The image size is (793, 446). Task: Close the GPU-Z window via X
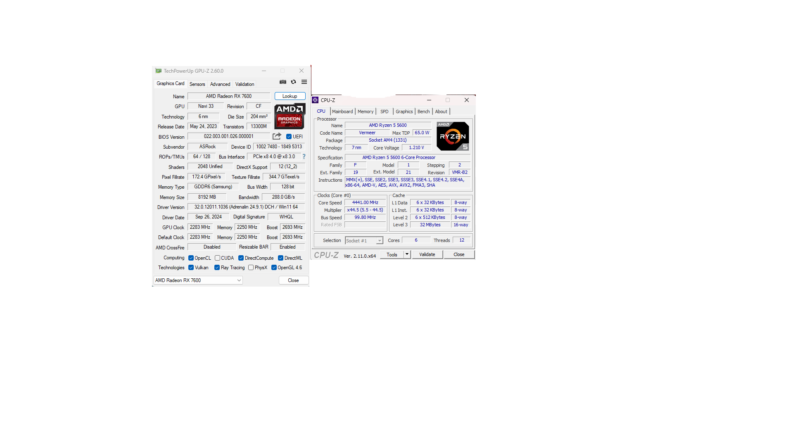coord(302,71)
